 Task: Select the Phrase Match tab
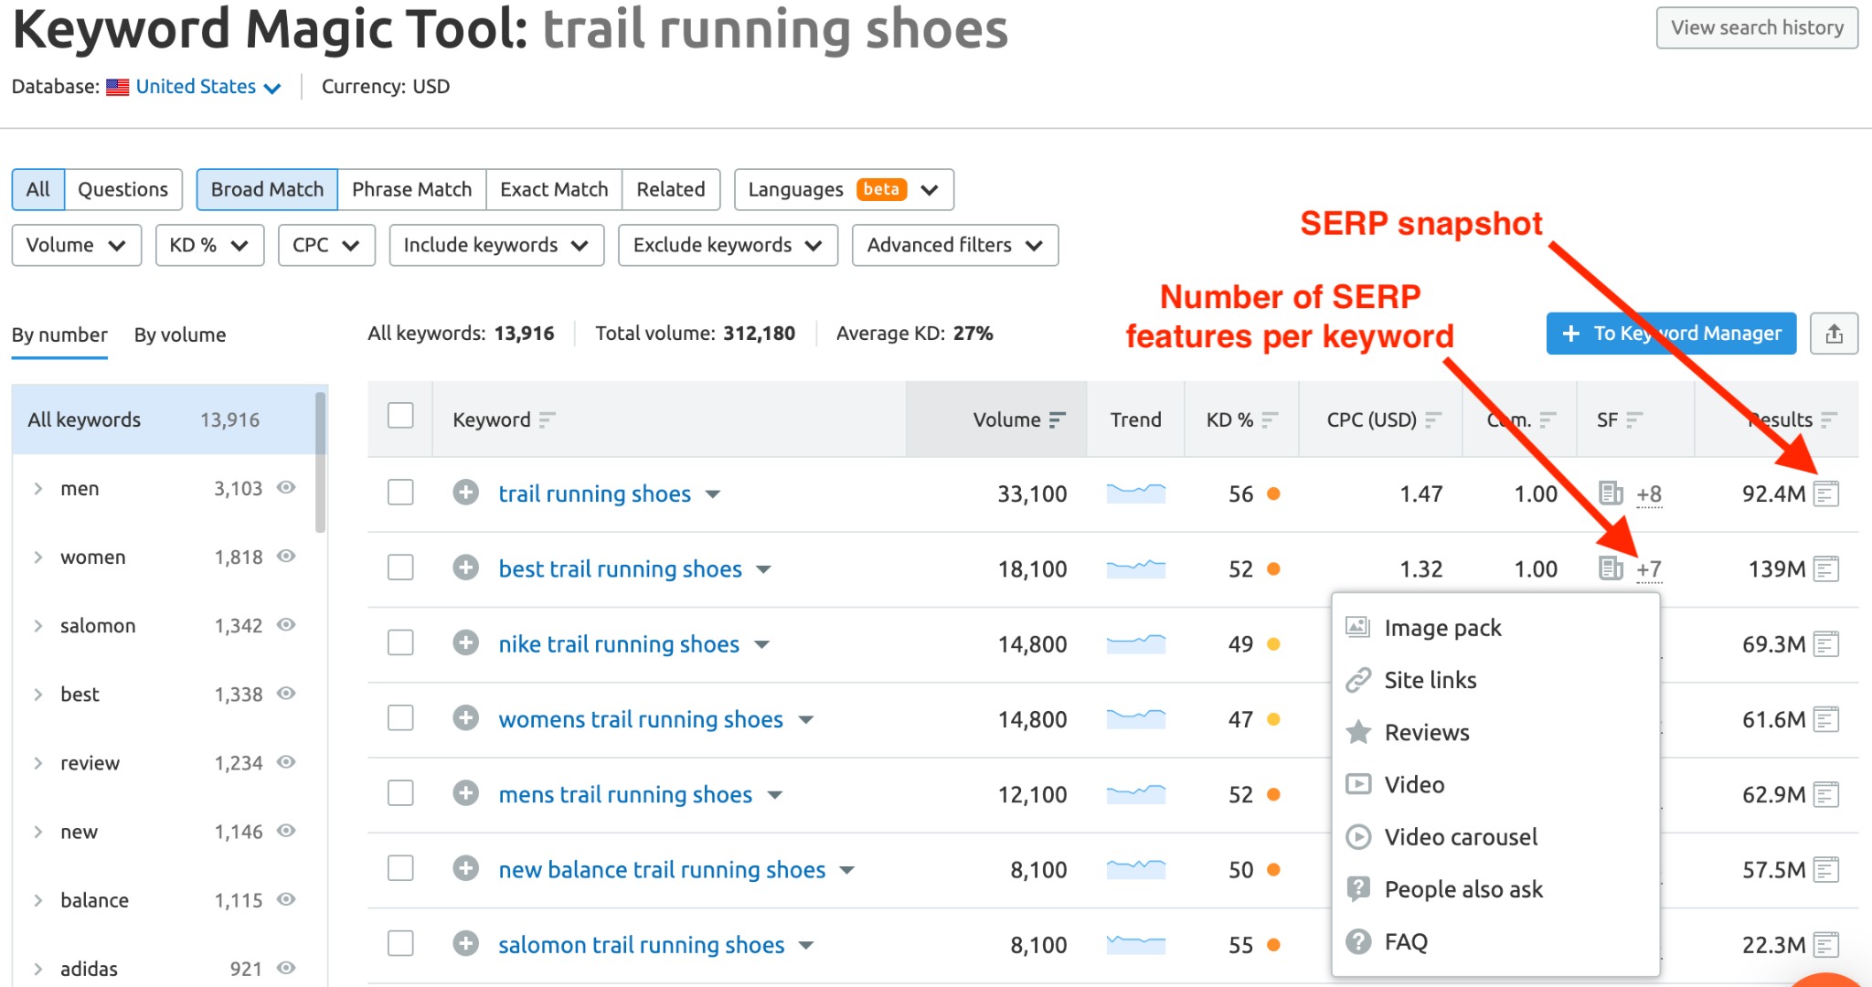coord(411,189)
